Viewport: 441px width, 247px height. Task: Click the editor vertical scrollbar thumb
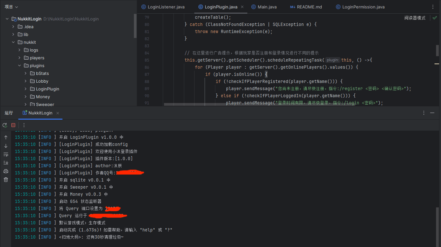437,51
